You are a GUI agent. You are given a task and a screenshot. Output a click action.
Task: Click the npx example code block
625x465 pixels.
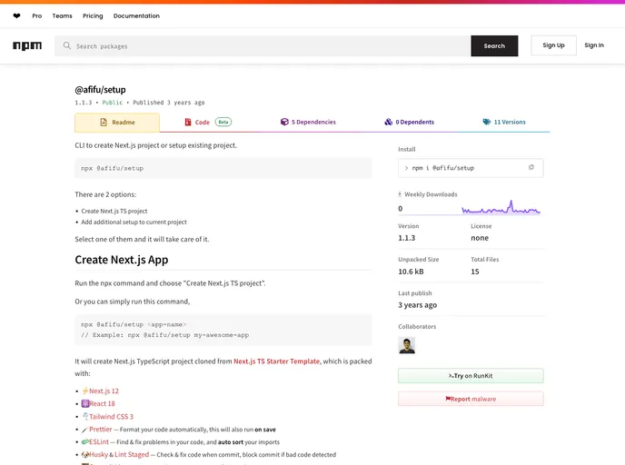223,330
